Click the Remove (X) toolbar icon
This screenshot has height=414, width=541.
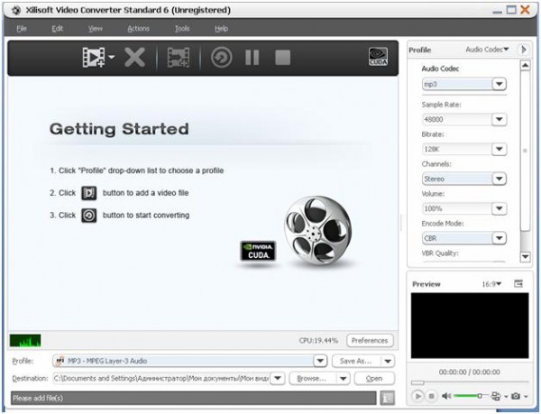pos(134,57)
